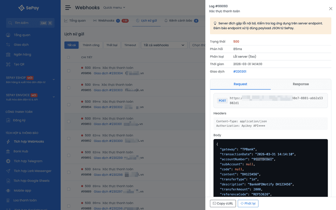Screen dimensions: 336x210
Task: Open Giao dịch #230304 link
Action: pos(108,73)
